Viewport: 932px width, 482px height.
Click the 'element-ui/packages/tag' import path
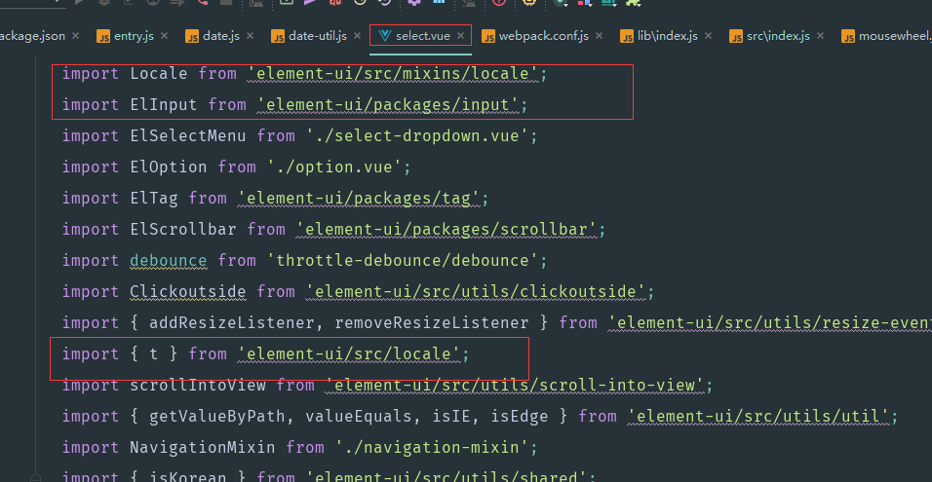[x=359, y=199]
